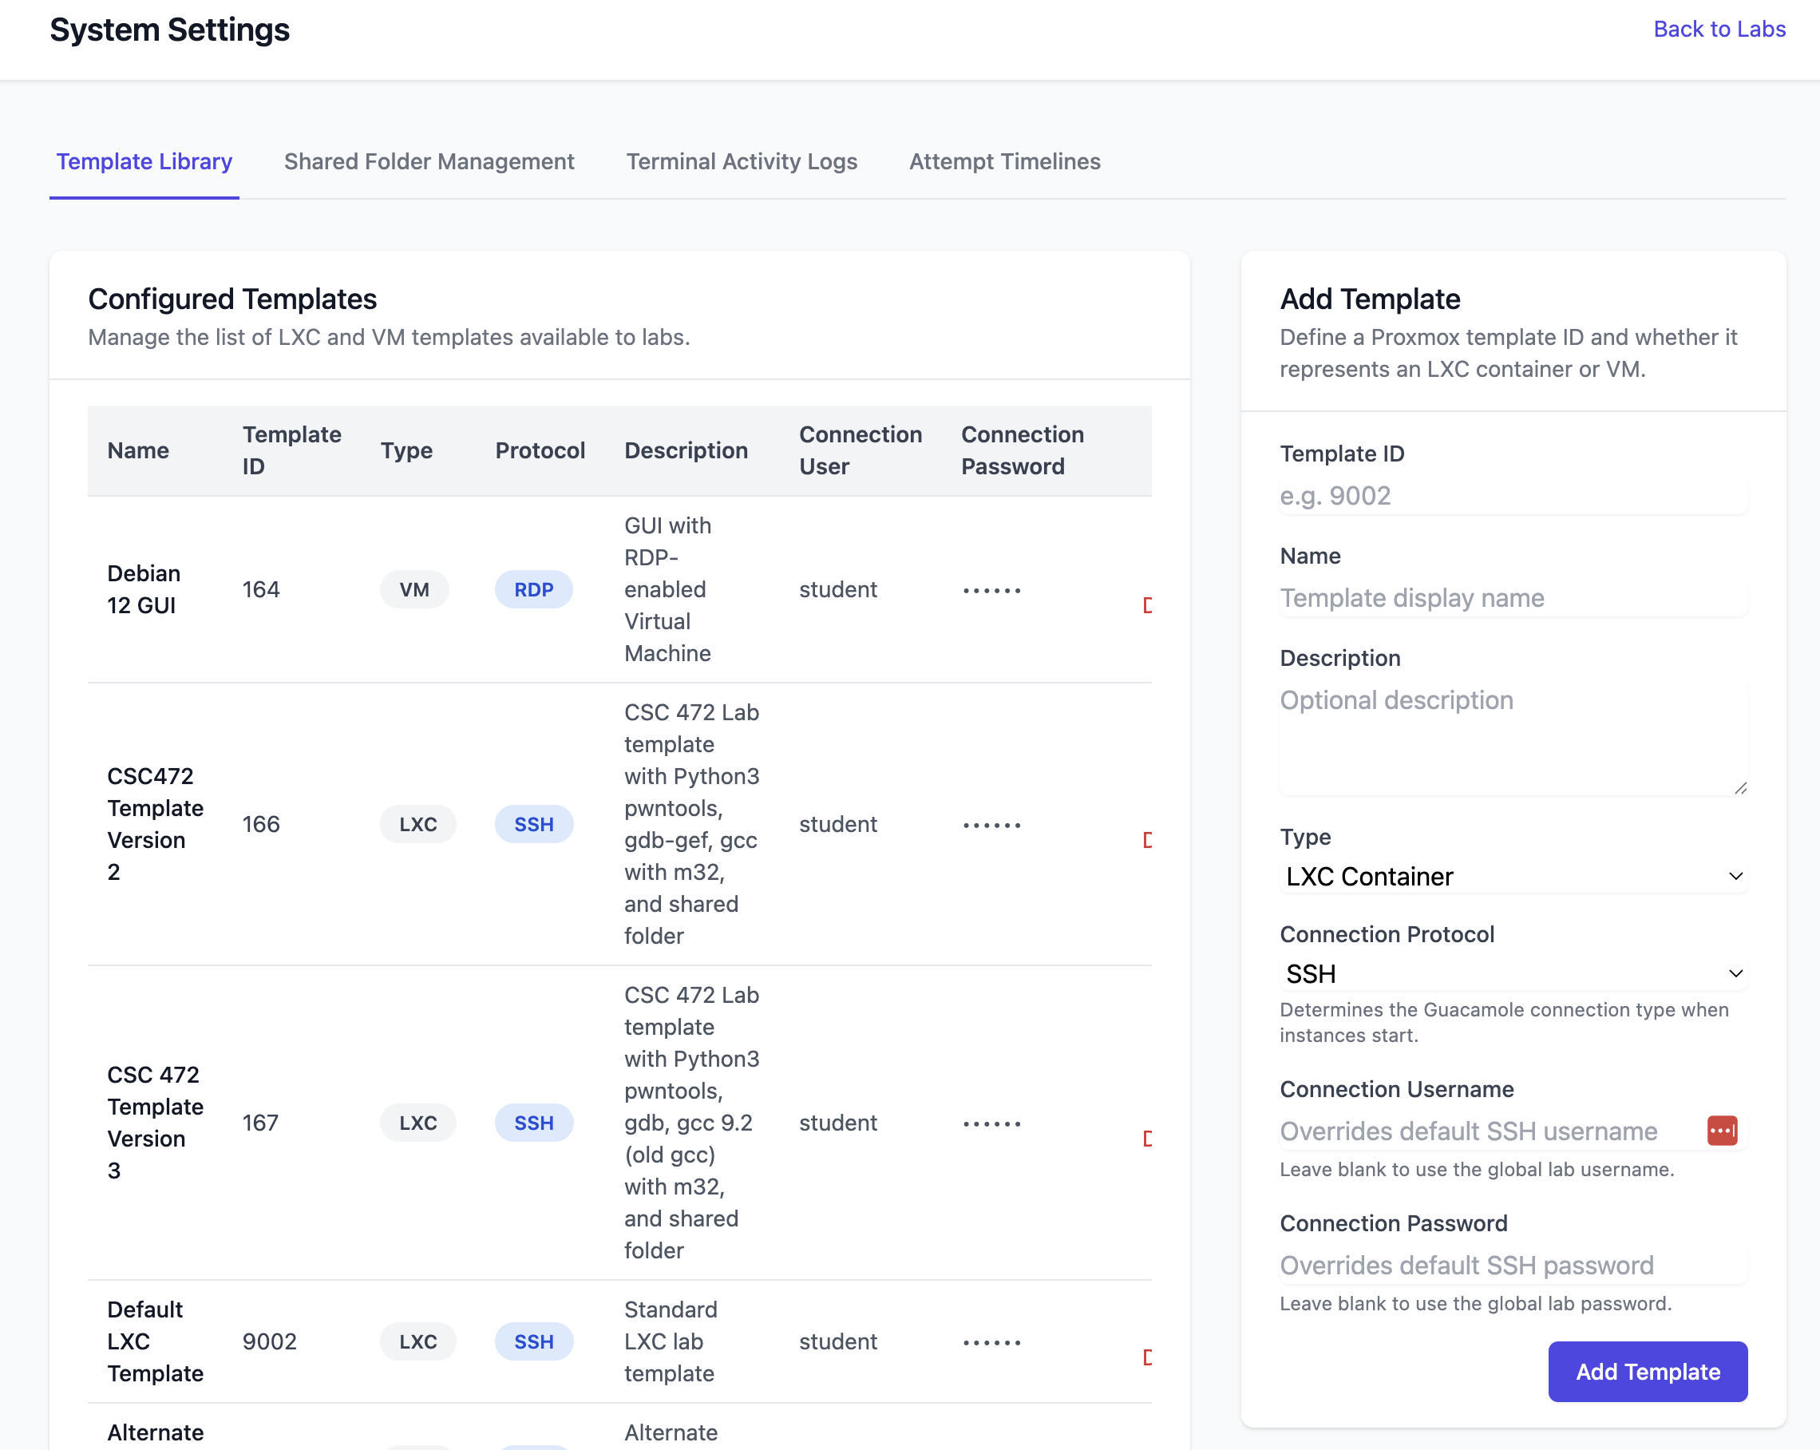This screenshot has width=1820, height=1450.
Task: Click the Connection Password override field
Action: coord(1513,1264)
